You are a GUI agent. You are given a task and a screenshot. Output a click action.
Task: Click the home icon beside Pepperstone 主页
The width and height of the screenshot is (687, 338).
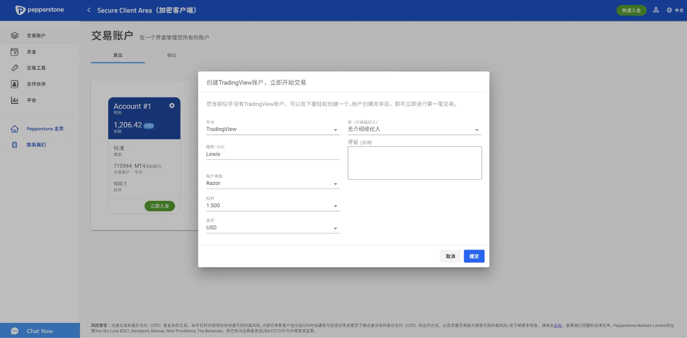[15, 129]
